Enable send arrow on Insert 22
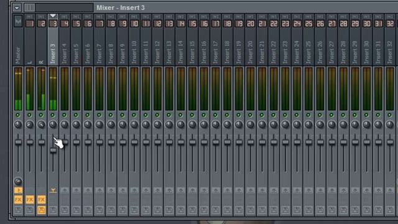Screen dimensions: 398x224 coord(274,190)
